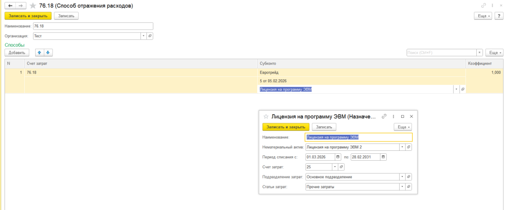Open Счет затрат 25 account form

(341, 167)
